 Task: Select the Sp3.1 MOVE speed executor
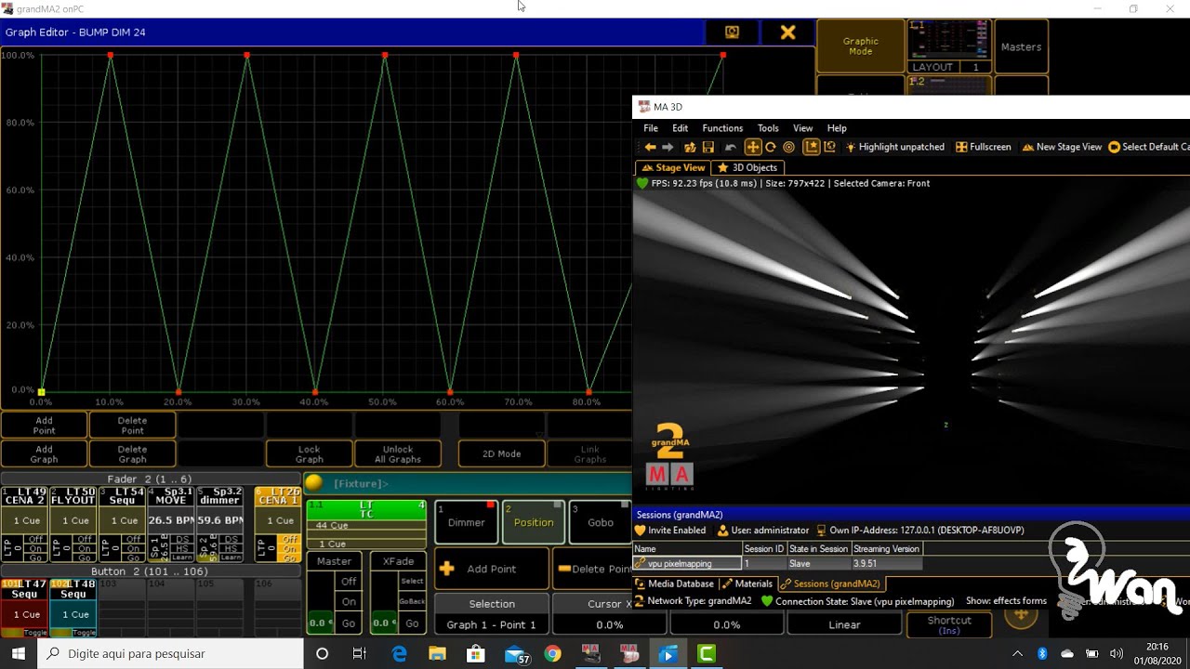coord(171,524)
